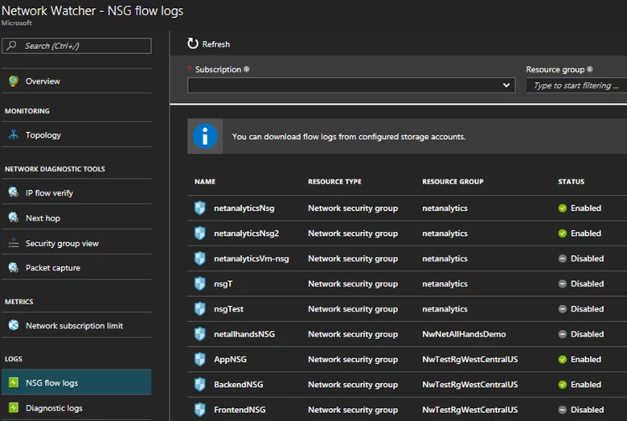Click Network security group type for nsgTest
The width and height of the screenshot is (627, 421).
[x=353, y=309]
